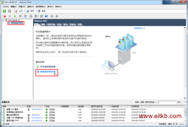
Task: Select Windows 2003 in the inventory tree
Action: point(17,23)
